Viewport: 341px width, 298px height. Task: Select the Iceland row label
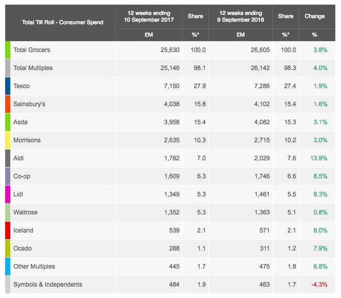point(23,230)
